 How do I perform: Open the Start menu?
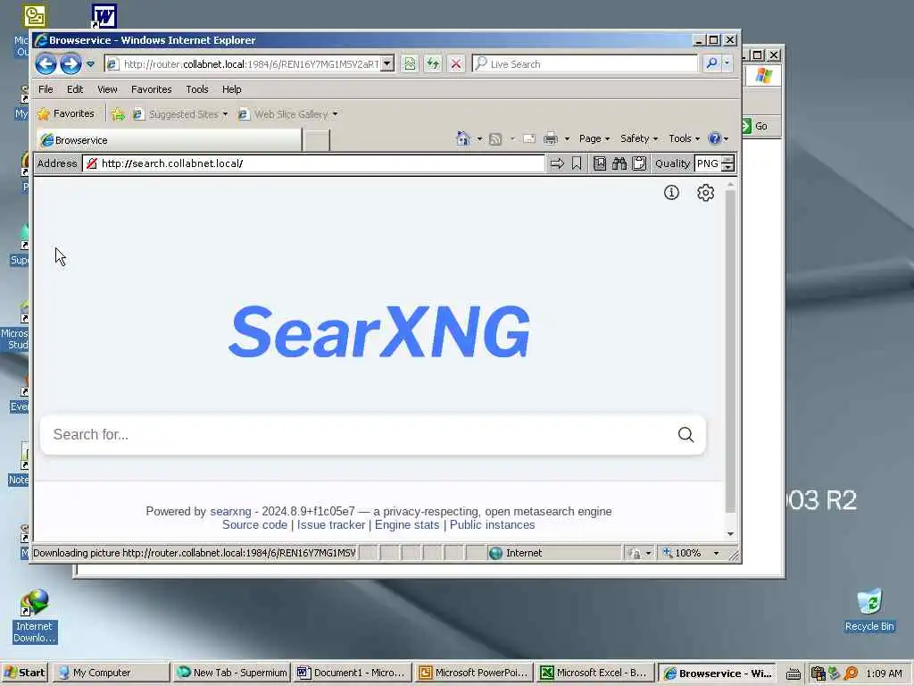(x=24, y=673)
